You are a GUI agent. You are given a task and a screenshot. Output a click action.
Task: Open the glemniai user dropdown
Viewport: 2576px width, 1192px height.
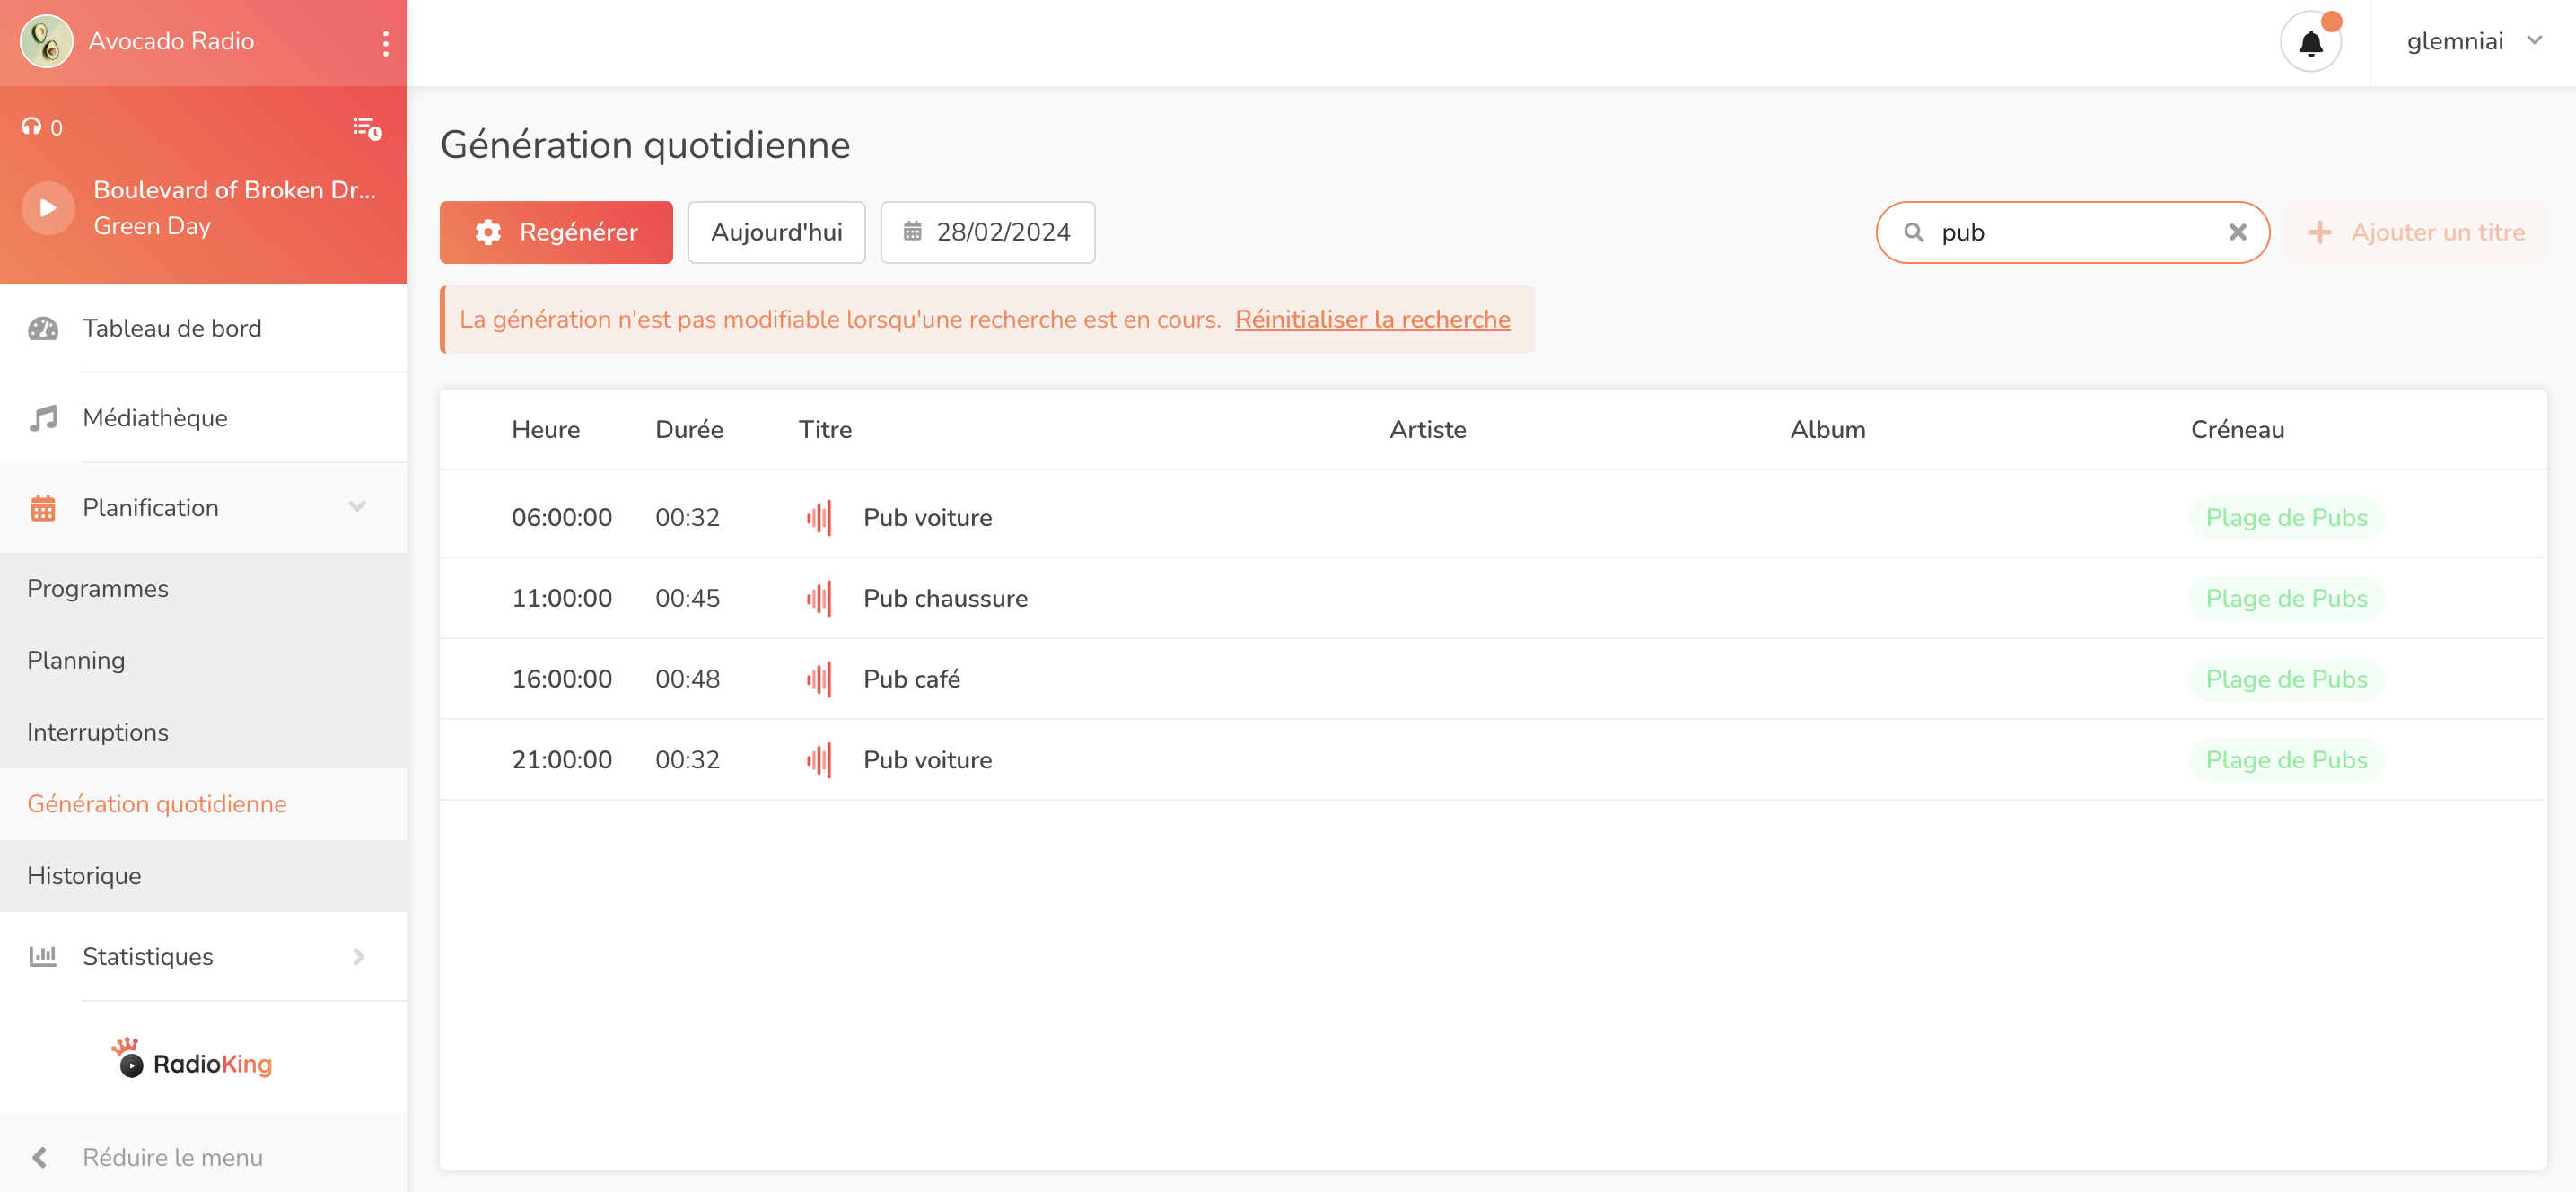2472,41
